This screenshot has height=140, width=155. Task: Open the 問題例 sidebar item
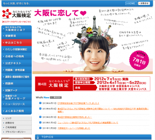[x=17, y=84]
